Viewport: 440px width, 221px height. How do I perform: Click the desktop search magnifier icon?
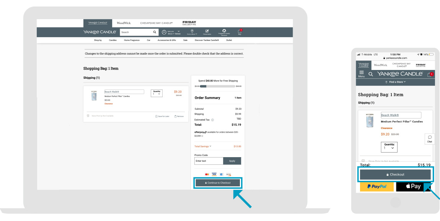155,32
